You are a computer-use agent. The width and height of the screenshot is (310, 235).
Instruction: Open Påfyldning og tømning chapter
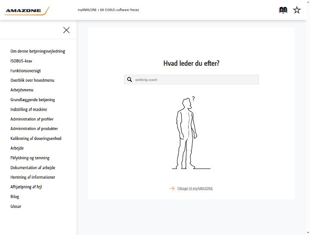(x=30, y=158)
